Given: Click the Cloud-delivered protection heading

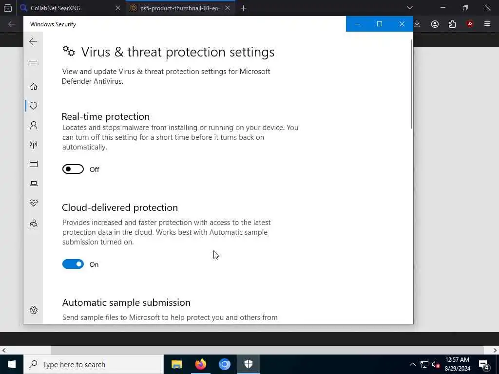Looking at the screenshot, I should pyautogui.click(x=120, y=207).
